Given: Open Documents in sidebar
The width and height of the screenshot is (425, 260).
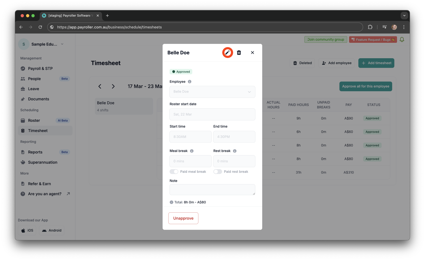Looking at the screenshot, I should [45, 99].
